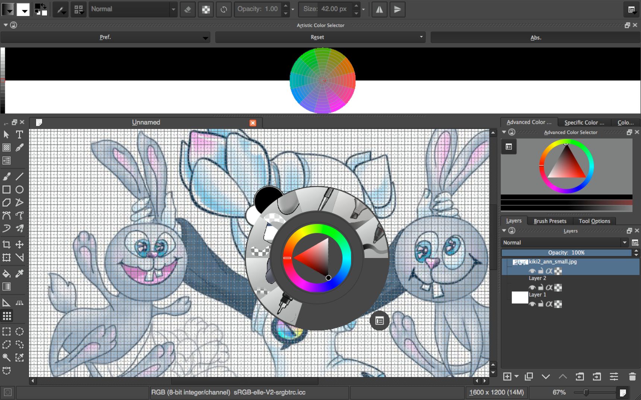Click the Abs. button
The image size is (641, 400).
tap(536, 37)
